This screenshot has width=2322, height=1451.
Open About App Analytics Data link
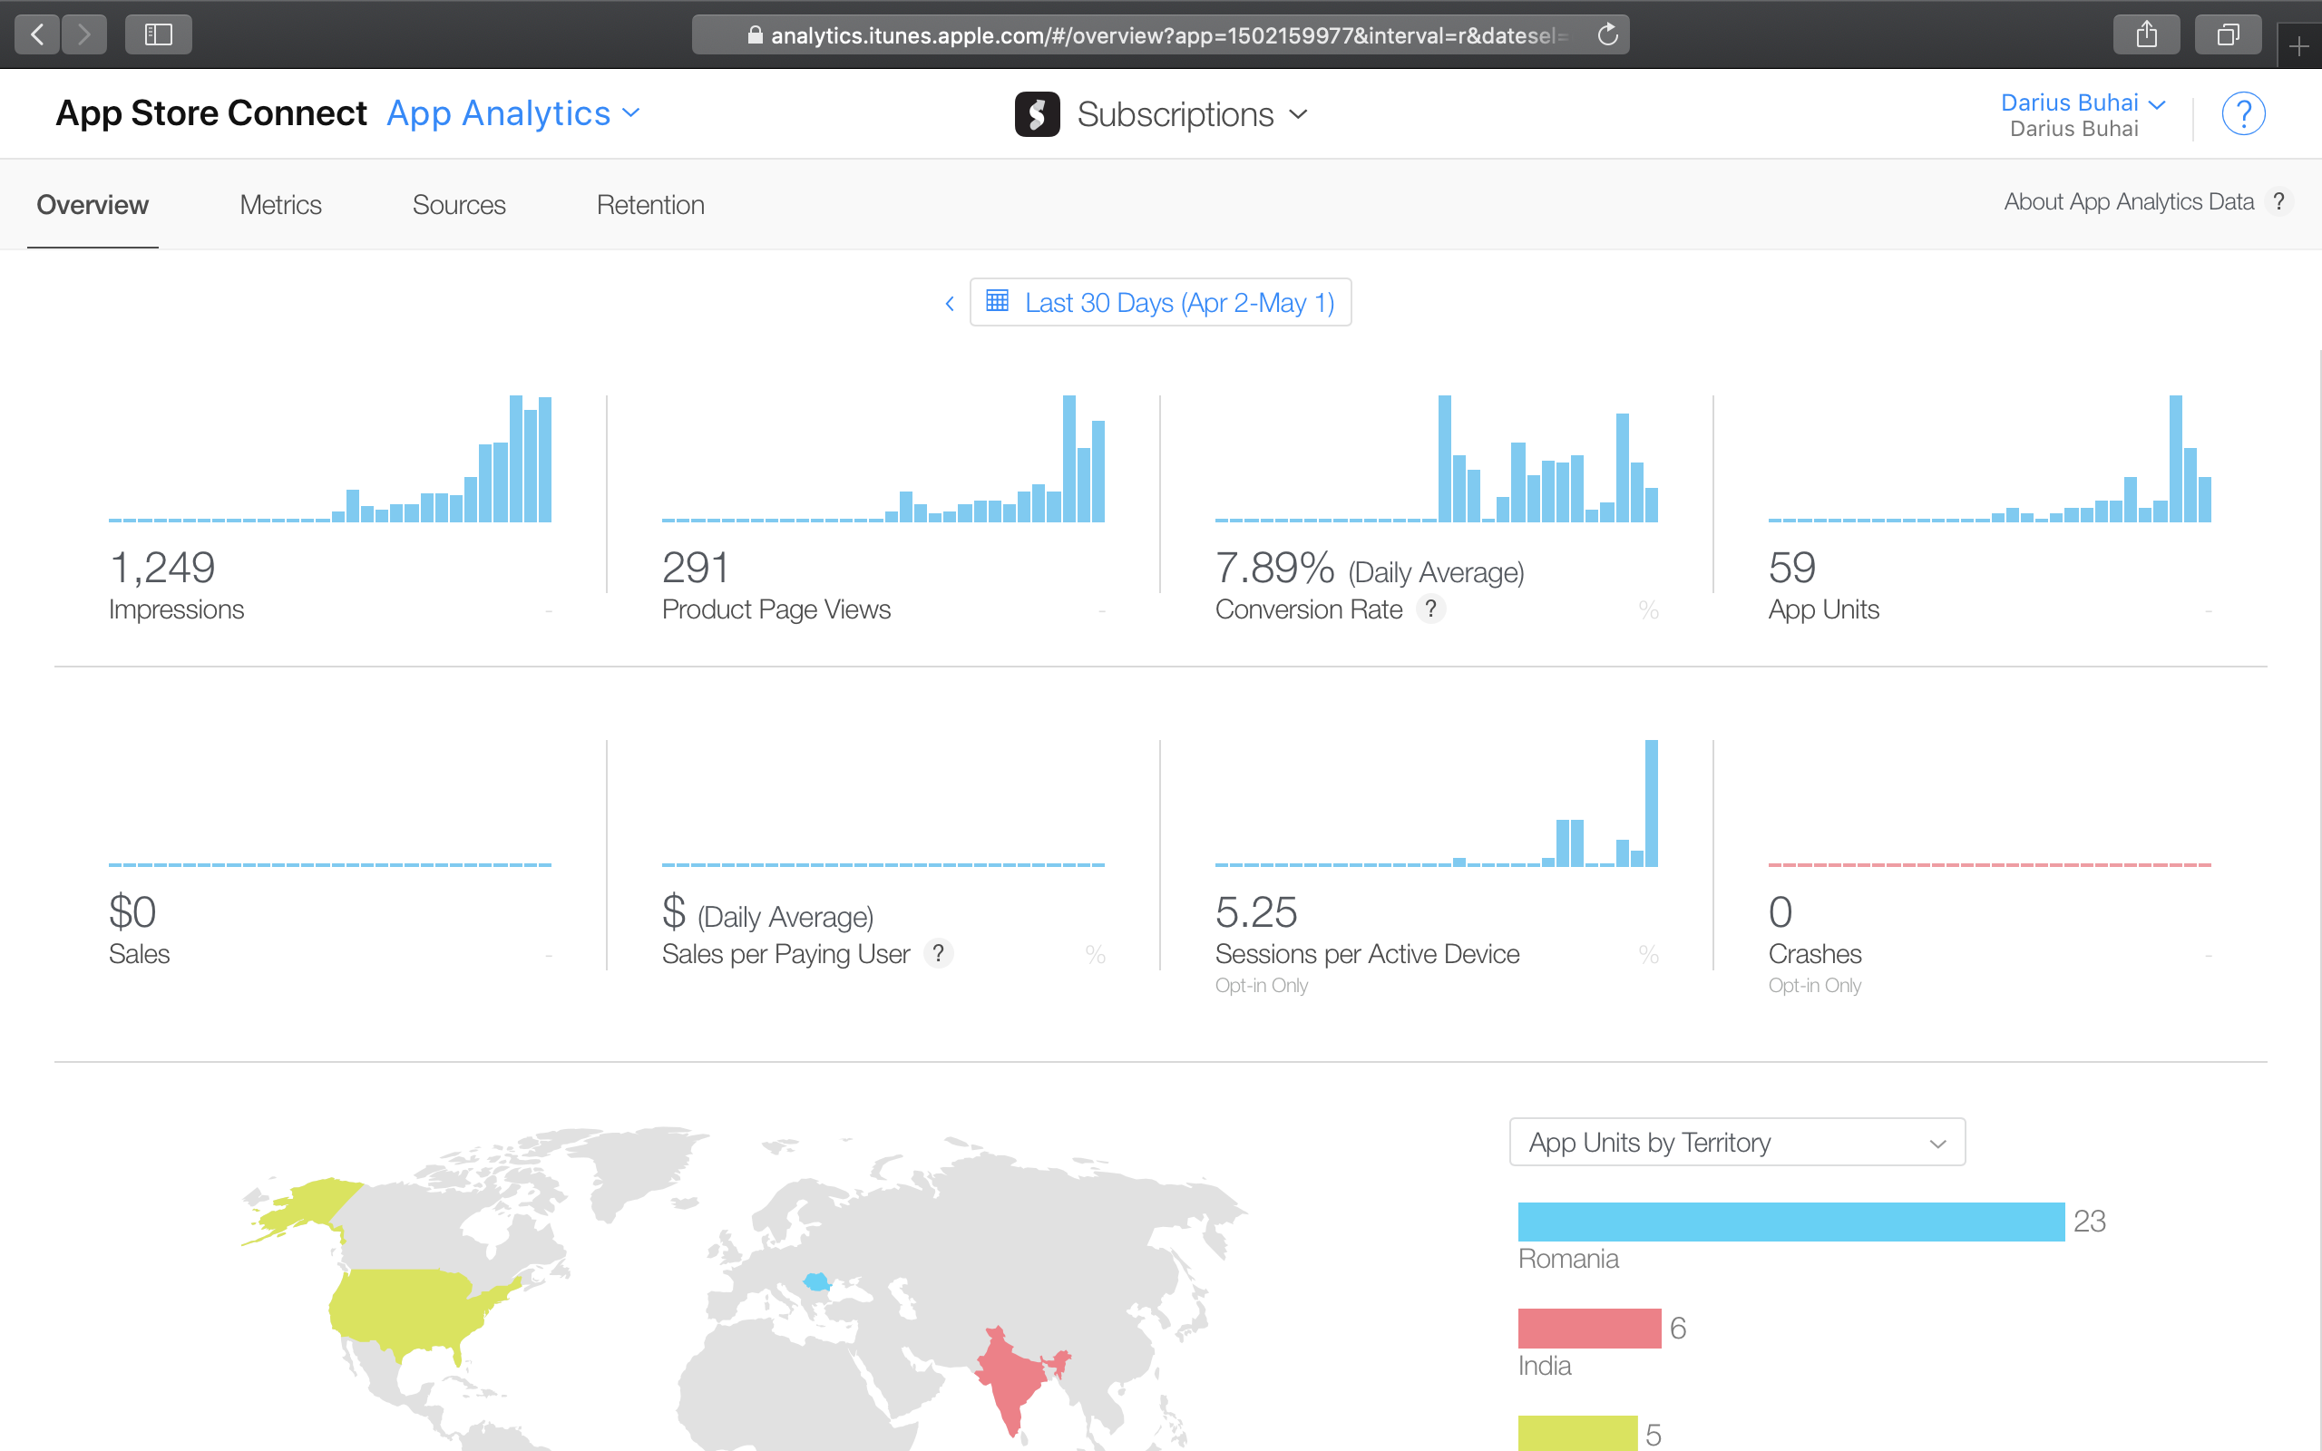coord(2128,201)
